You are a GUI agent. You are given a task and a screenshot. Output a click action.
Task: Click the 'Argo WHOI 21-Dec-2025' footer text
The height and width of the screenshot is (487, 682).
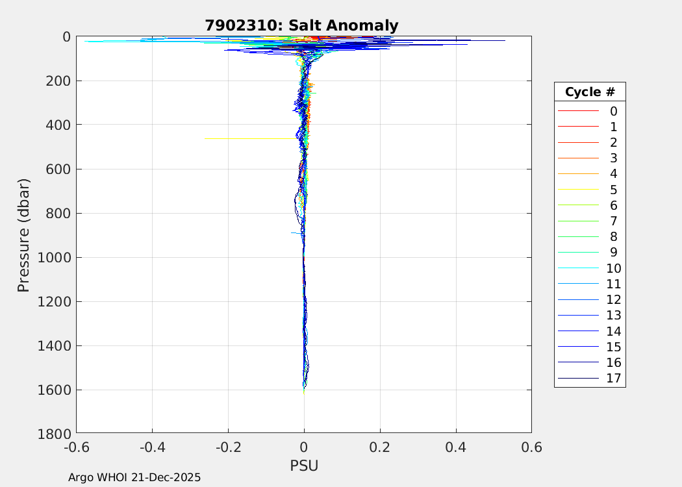pyautogui.click(x=134, y=477)
